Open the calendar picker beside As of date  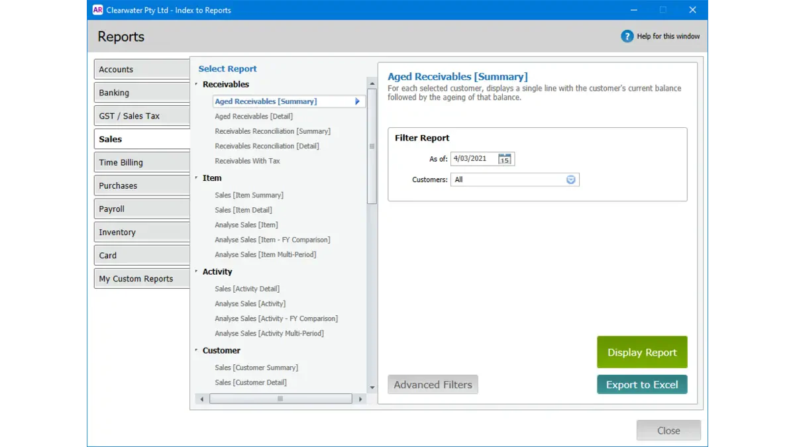coord(505,159)
